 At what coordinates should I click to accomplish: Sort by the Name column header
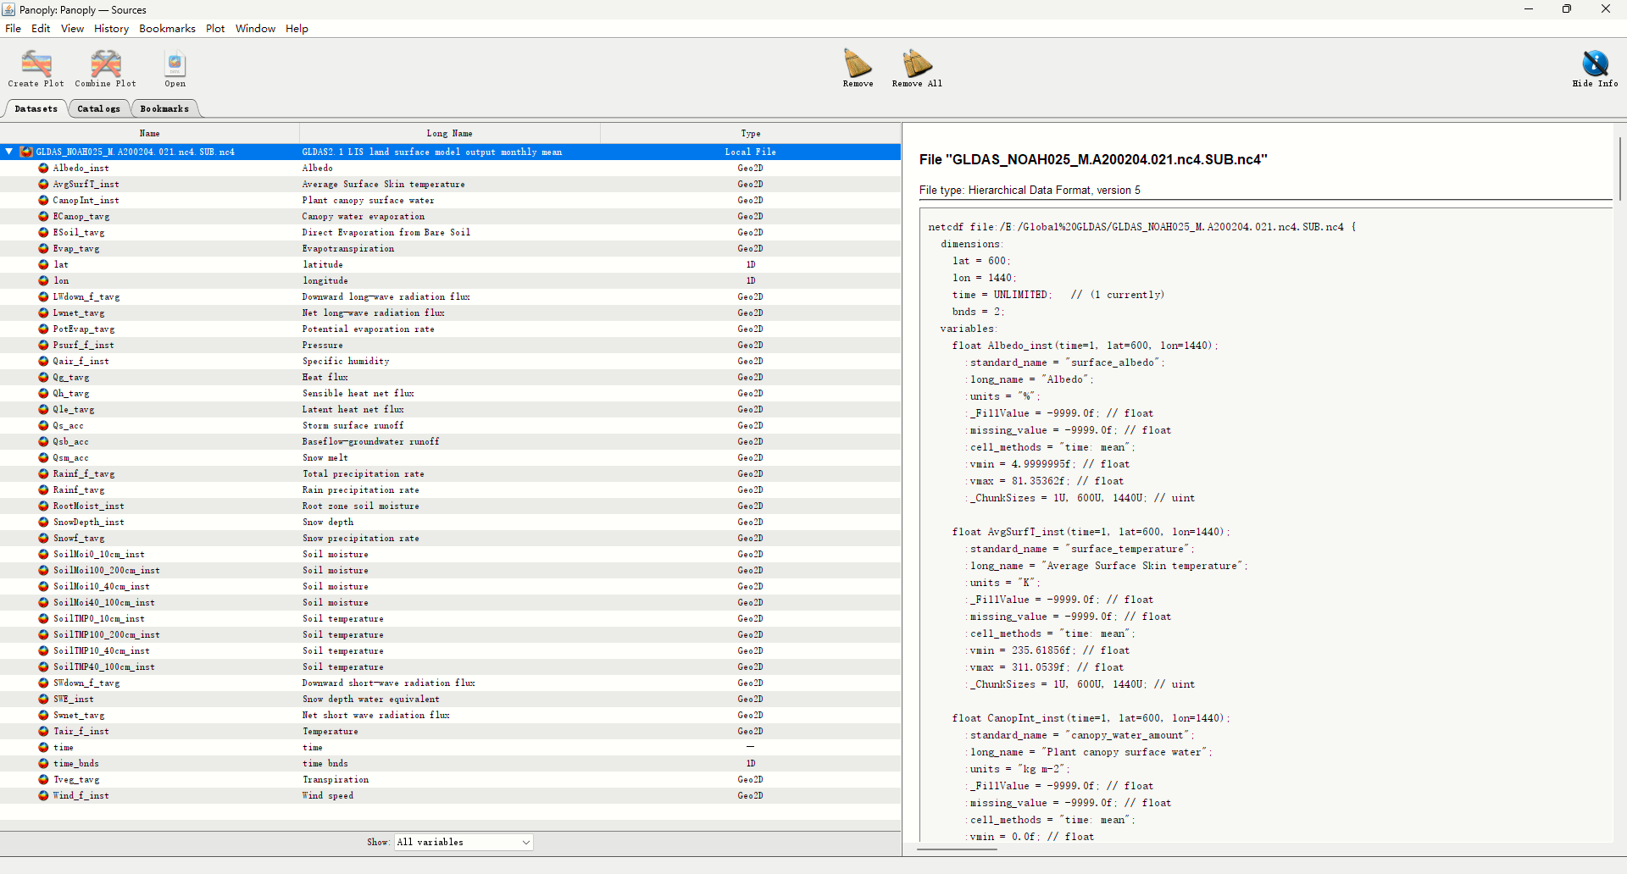coord(149,133)
